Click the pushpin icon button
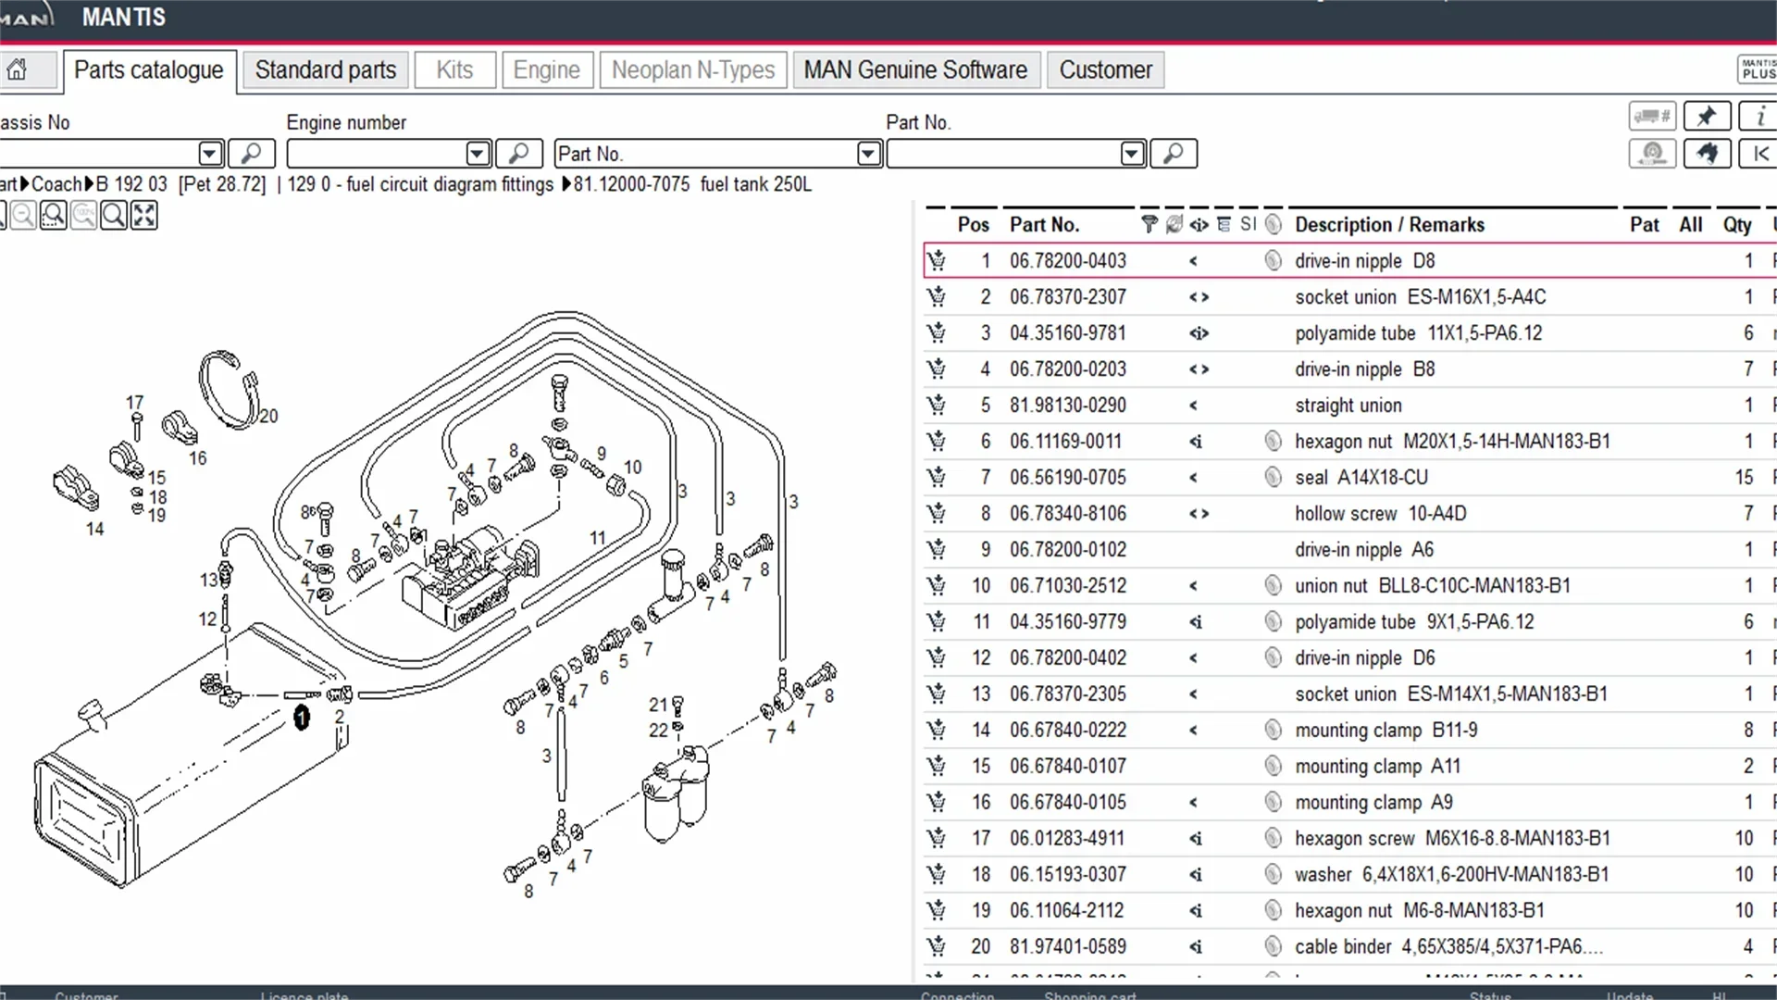The image size is (1777, 1000). pyautogui.click(x=1707, y=117)
